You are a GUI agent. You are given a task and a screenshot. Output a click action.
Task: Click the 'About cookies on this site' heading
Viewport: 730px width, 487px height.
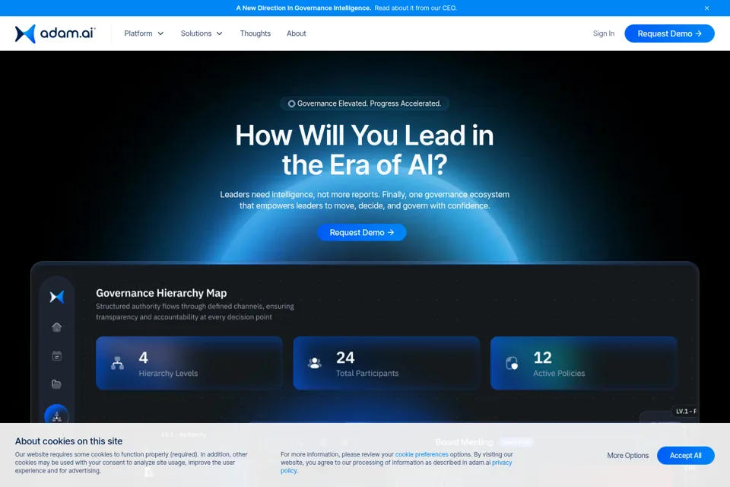(68, 441)
